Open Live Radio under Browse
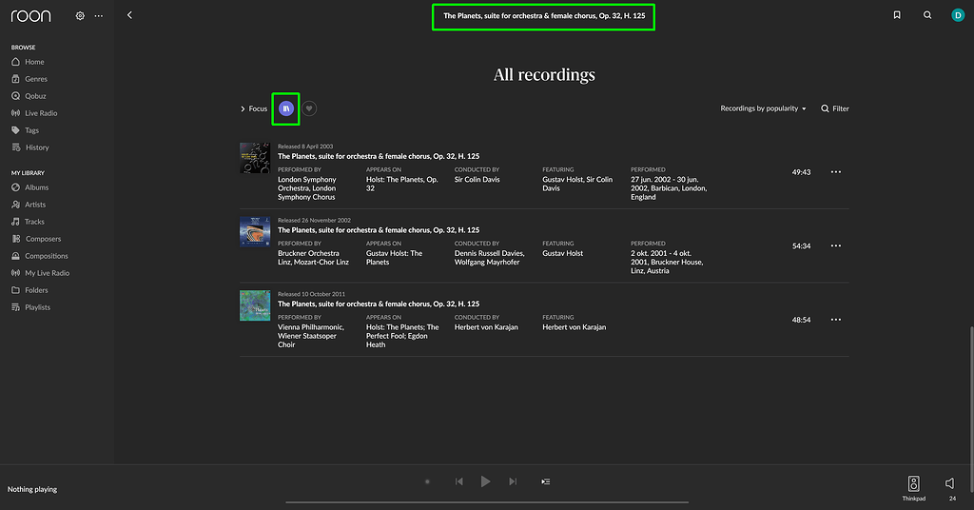Viewport: 974px width, 510px height. pos(42,113)
